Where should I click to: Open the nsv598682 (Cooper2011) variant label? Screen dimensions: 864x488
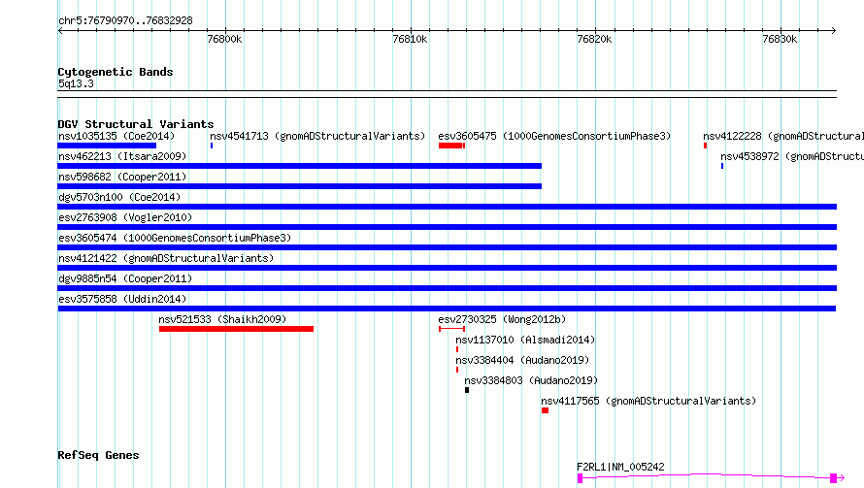pos(122,177)
